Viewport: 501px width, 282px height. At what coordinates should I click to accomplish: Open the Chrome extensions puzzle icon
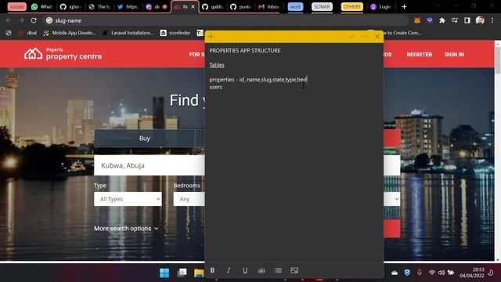click(x=442, y=20)
